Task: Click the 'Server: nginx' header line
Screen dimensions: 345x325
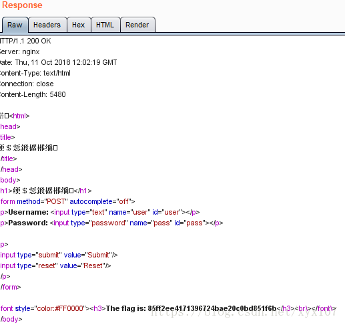Action: click(x=19, y=51)
